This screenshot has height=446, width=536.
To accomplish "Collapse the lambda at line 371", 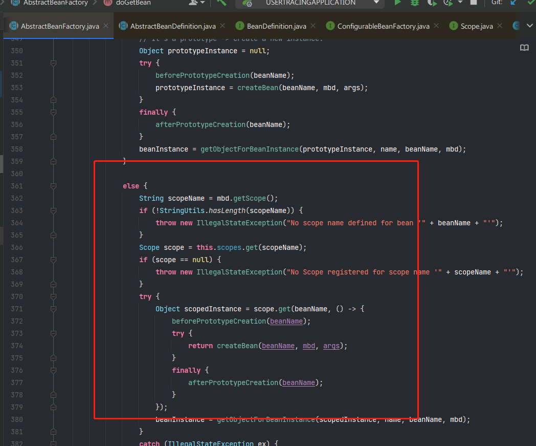I will pyautogui.click(x=53, y=309).
